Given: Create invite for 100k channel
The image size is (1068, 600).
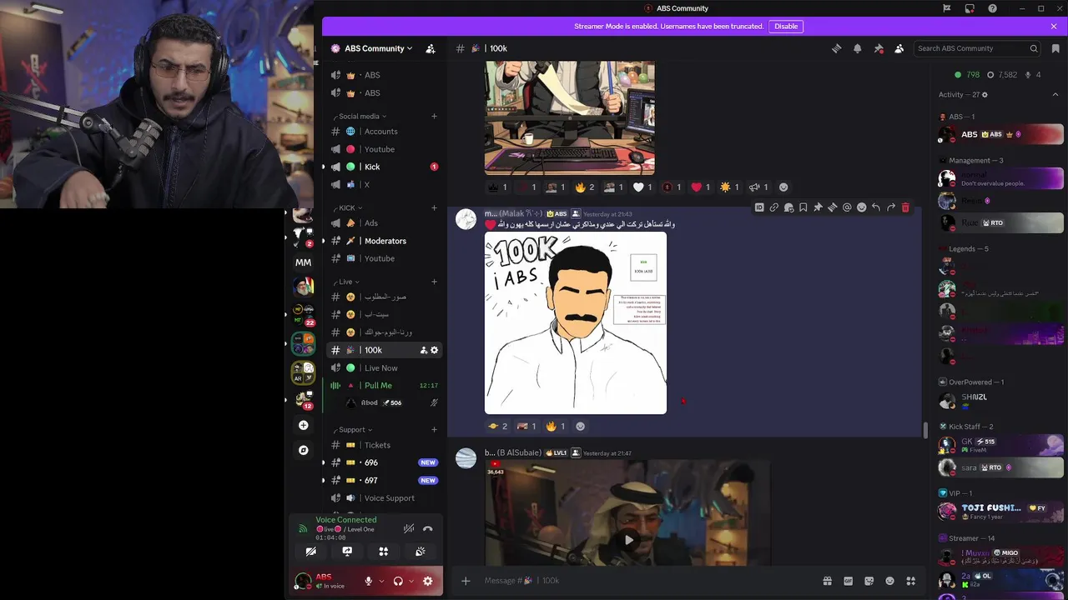Looking at the screenshot, I should [423, 350].
